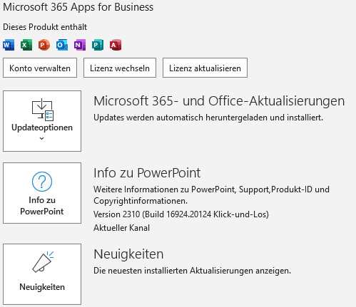Click 'Weitere Informationen zu PowerPoint' description

[x=211, y=195]
